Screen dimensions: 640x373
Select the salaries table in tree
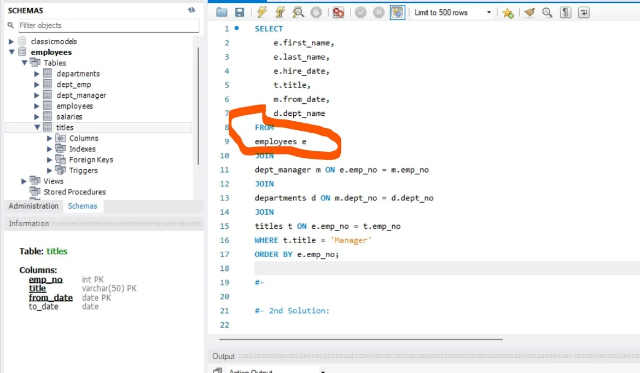pos(69,116)
